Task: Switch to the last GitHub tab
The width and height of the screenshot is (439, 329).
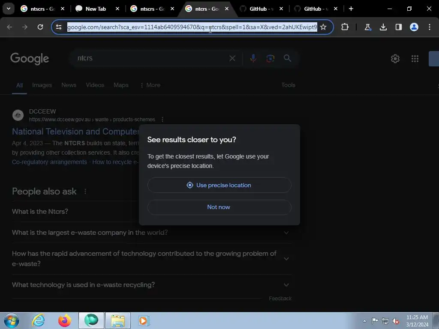Action: (312, 9)
